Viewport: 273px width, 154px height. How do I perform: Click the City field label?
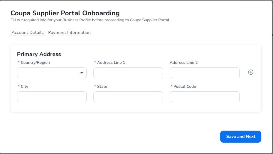[x=24, y=87]
